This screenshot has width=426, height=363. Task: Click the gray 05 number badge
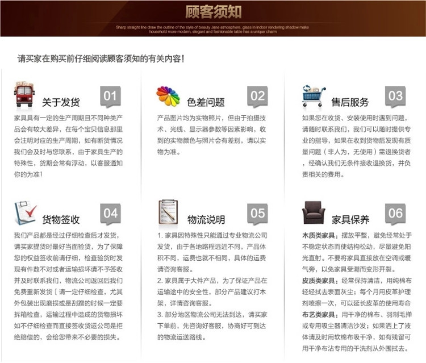[x=257, y=214]
